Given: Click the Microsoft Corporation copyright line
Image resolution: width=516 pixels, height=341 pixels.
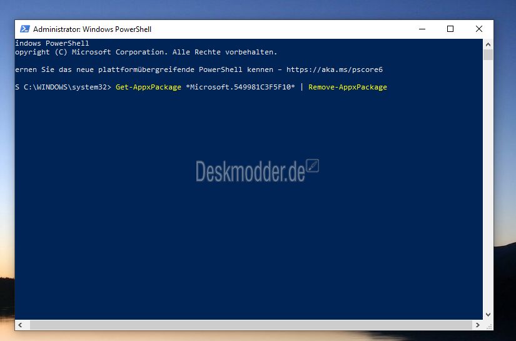Looking at the screenshot, I should click(146, 52).
